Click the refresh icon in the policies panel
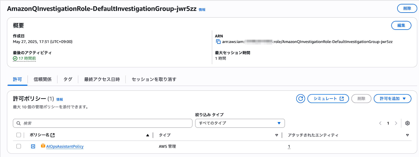The image size is (419, 157). 300,98
